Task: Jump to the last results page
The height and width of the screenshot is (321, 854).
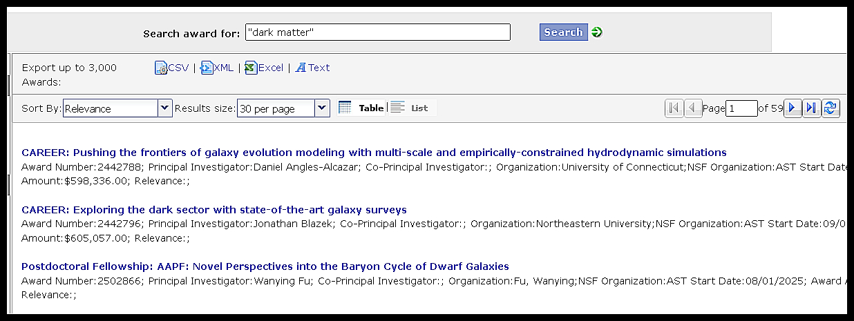Action: point(812,108)
